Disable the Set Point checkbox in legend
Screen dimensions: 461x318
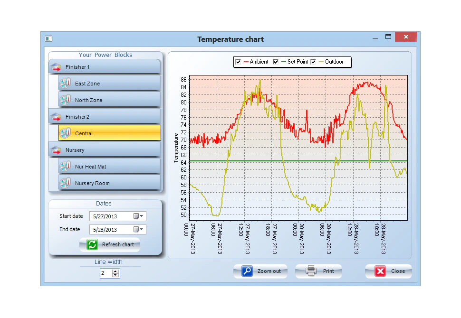coord(276,61)
